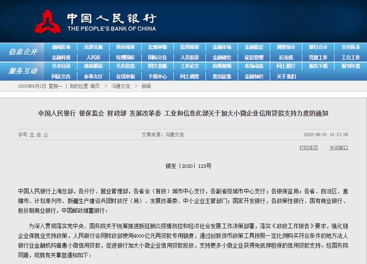This screenshot has height=264, width=367.
Task: Open the 支付体系 menu item
Action: tap(350, 47)
